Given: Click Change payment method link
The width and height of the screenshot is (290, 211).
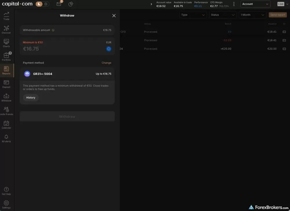Looking at the screenshot, I should [x=106, y=63].
